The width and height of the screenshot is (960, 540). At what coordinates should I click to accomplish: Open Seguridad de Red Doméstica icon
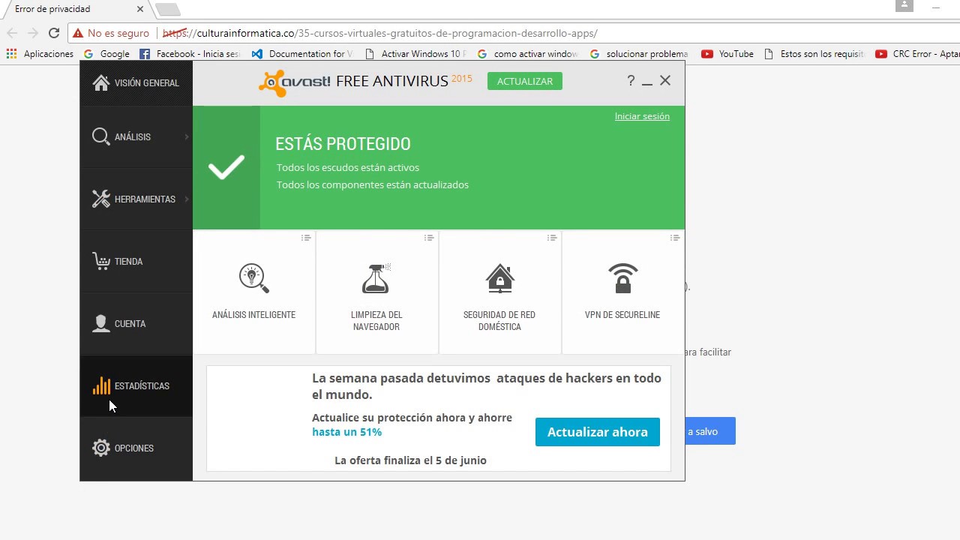(499, 278)
